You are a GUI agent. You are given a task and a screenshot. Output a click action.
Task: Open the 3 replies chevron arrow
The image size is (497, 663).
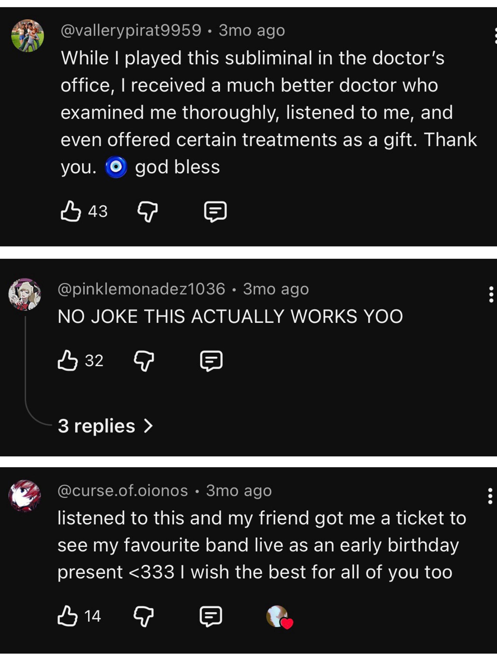click(x=149, y=426)
